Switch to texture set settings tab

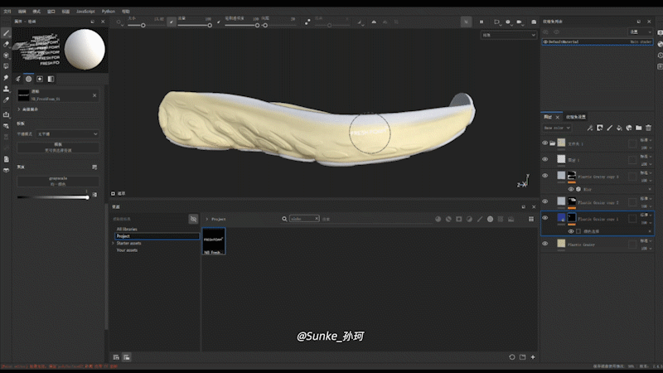(x=576, y=117)
